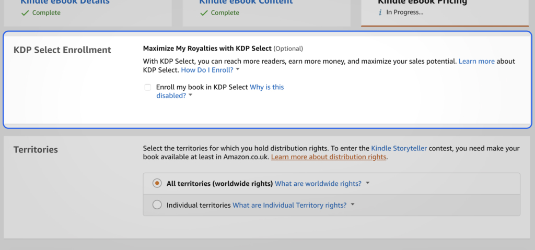535x250 pixels.
Task: Click the In Progress info icon
Action: pos(381,13)
